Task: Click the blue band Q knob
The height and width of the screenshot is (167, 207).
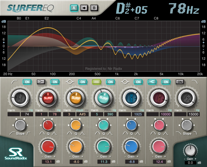Action: pyautogui.click(x=131, y=125)
